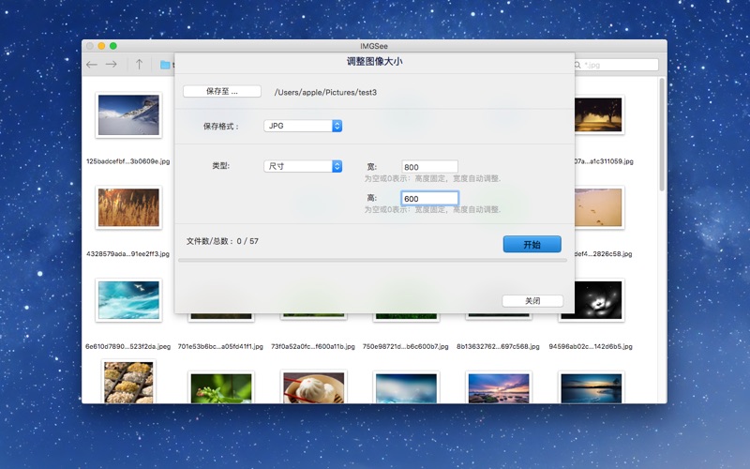Select the dusk lake thumbnail
This screenshot has height=469, width=750.
coord(592,387)
